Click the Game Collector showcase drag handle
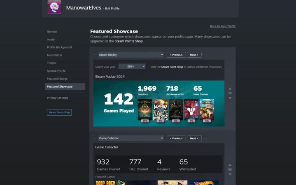 coord(230,169)
